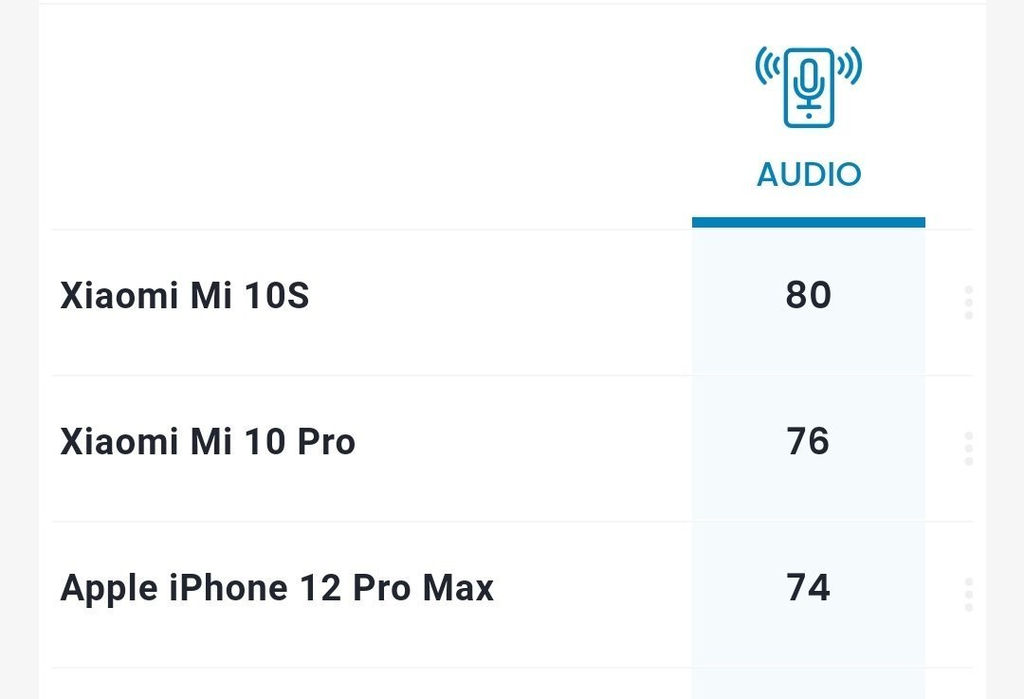The height and width of the screenshot is (699, 1024).
Task: Click the word Max in the iPhone row name
Action: [458, 588]
